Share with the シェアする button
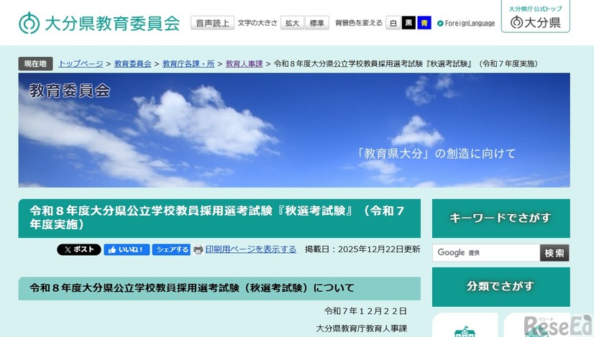Image resolution: width=594 pixels, height=337 pixels. coord(171,249)
